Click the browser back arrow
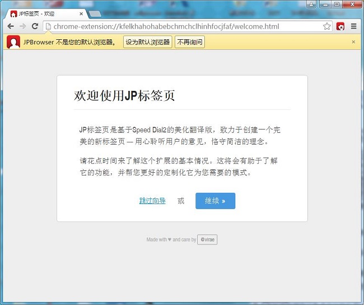Screen dimensions: 364x305 click(10, 26)
